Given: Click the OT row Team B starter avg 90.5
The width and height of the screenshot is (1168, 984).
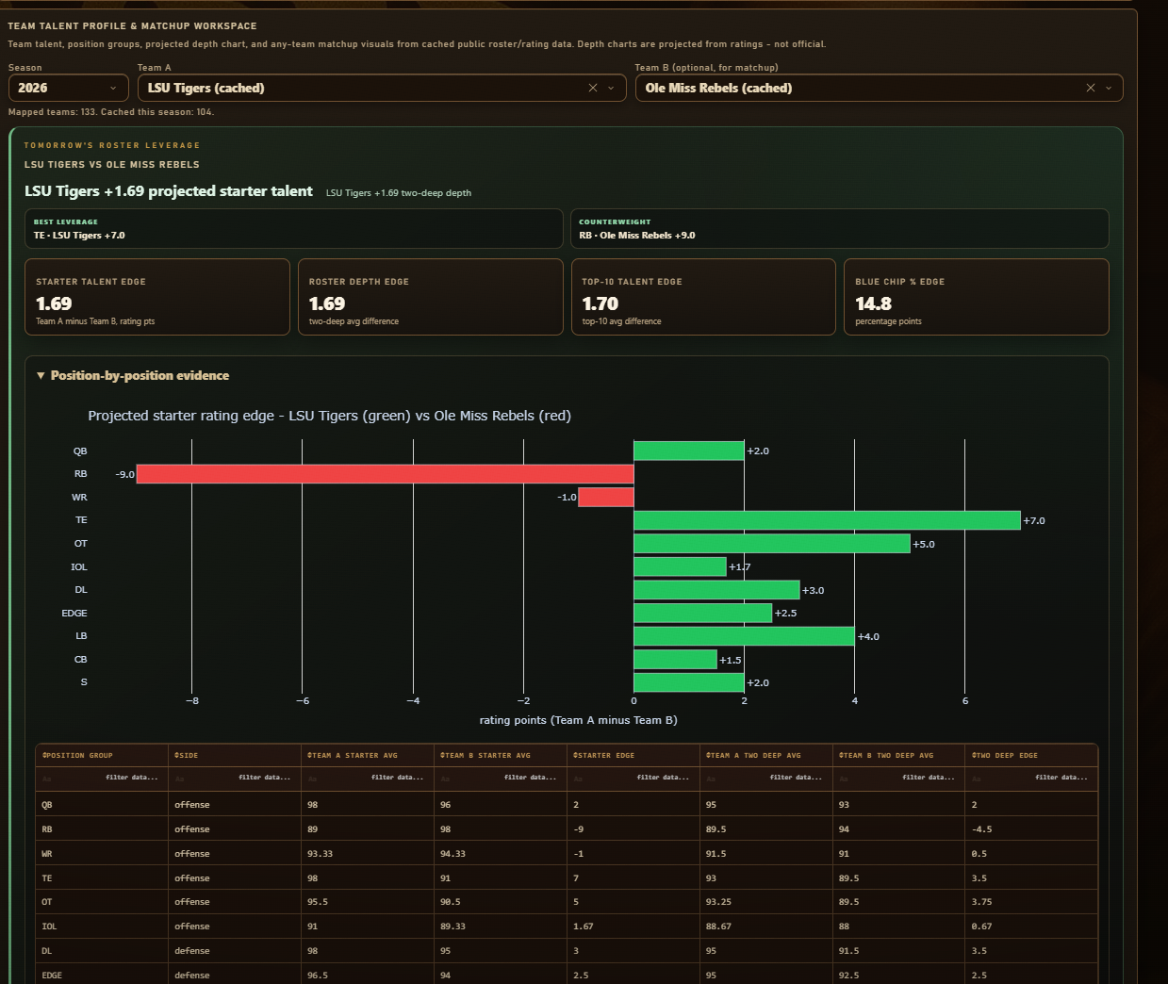Looking at the screenshot, I should tap(500, 902).
